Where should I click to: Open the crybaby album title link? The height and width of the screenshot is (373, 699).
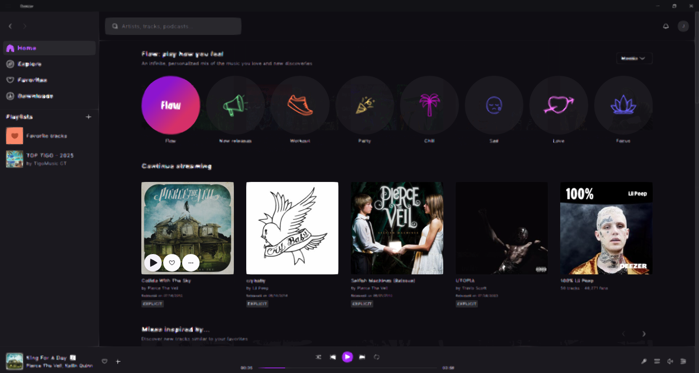point(256,281)
